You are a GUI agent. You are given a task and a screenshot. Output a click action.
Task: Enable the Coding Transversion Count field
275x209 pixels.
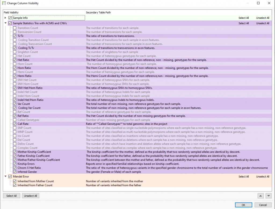pyautogui.click(x=15, y=44)
